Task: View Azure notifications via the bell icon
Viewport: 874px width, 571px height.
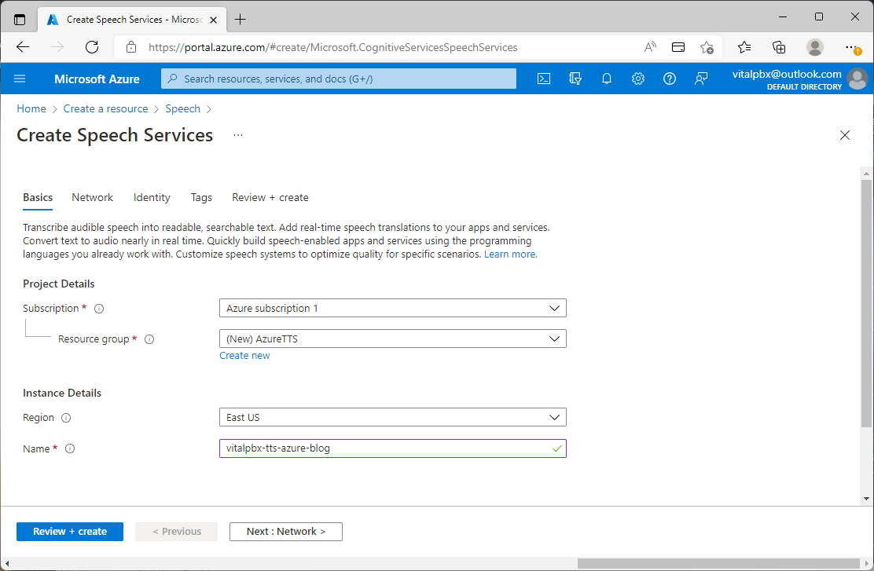Action: pyautogui.click(x=607, y=79)
